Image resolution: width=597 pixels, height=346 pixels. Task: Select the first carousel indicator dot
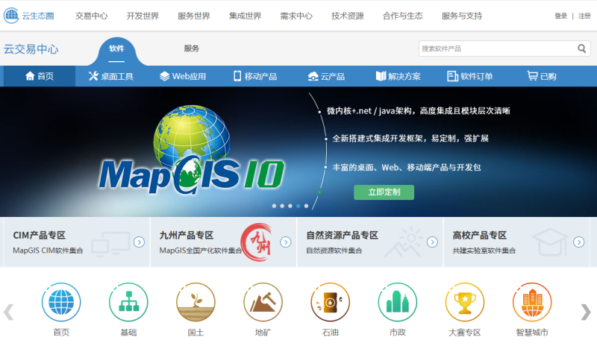coord(274,206)
